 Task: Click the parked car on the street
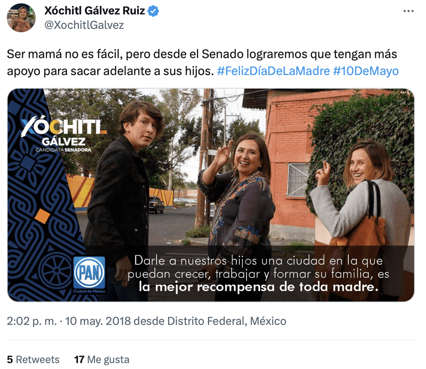pos(156,205)
